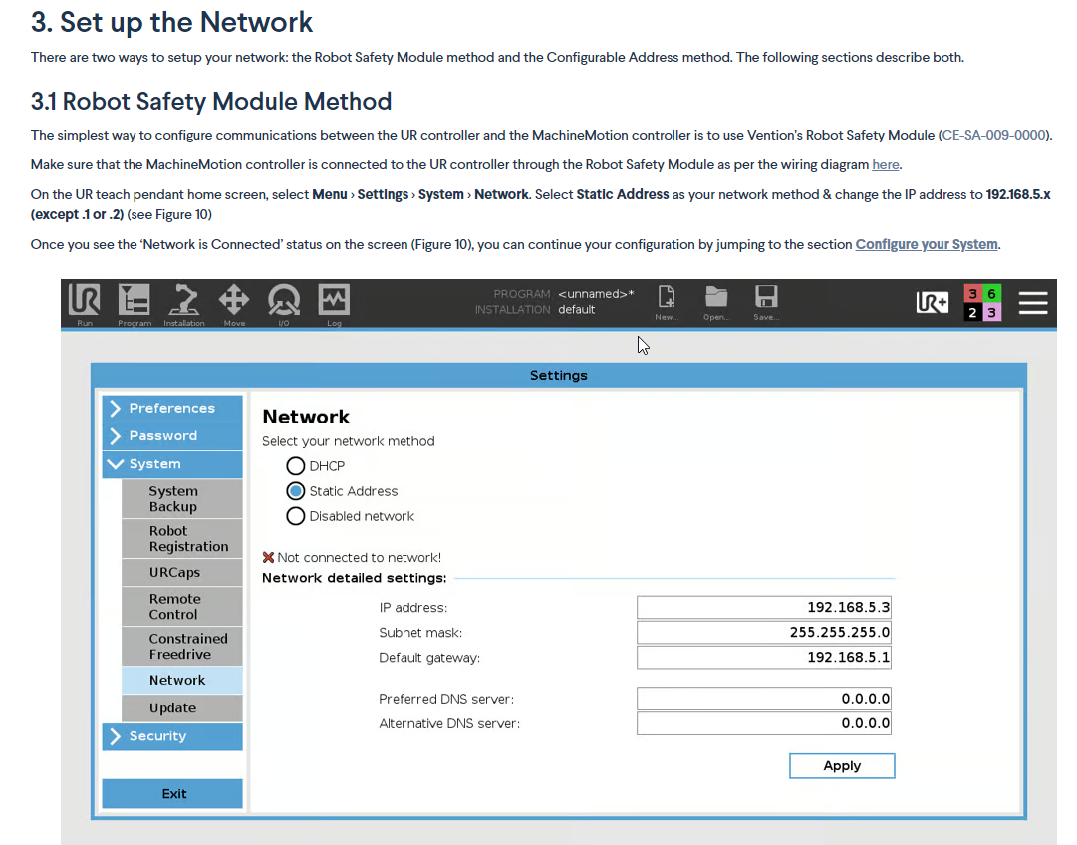Click the 'Network detailed settings:' label
This screenshot has height=845, width=1077.
pyautogui.click(x=355, y=578)
